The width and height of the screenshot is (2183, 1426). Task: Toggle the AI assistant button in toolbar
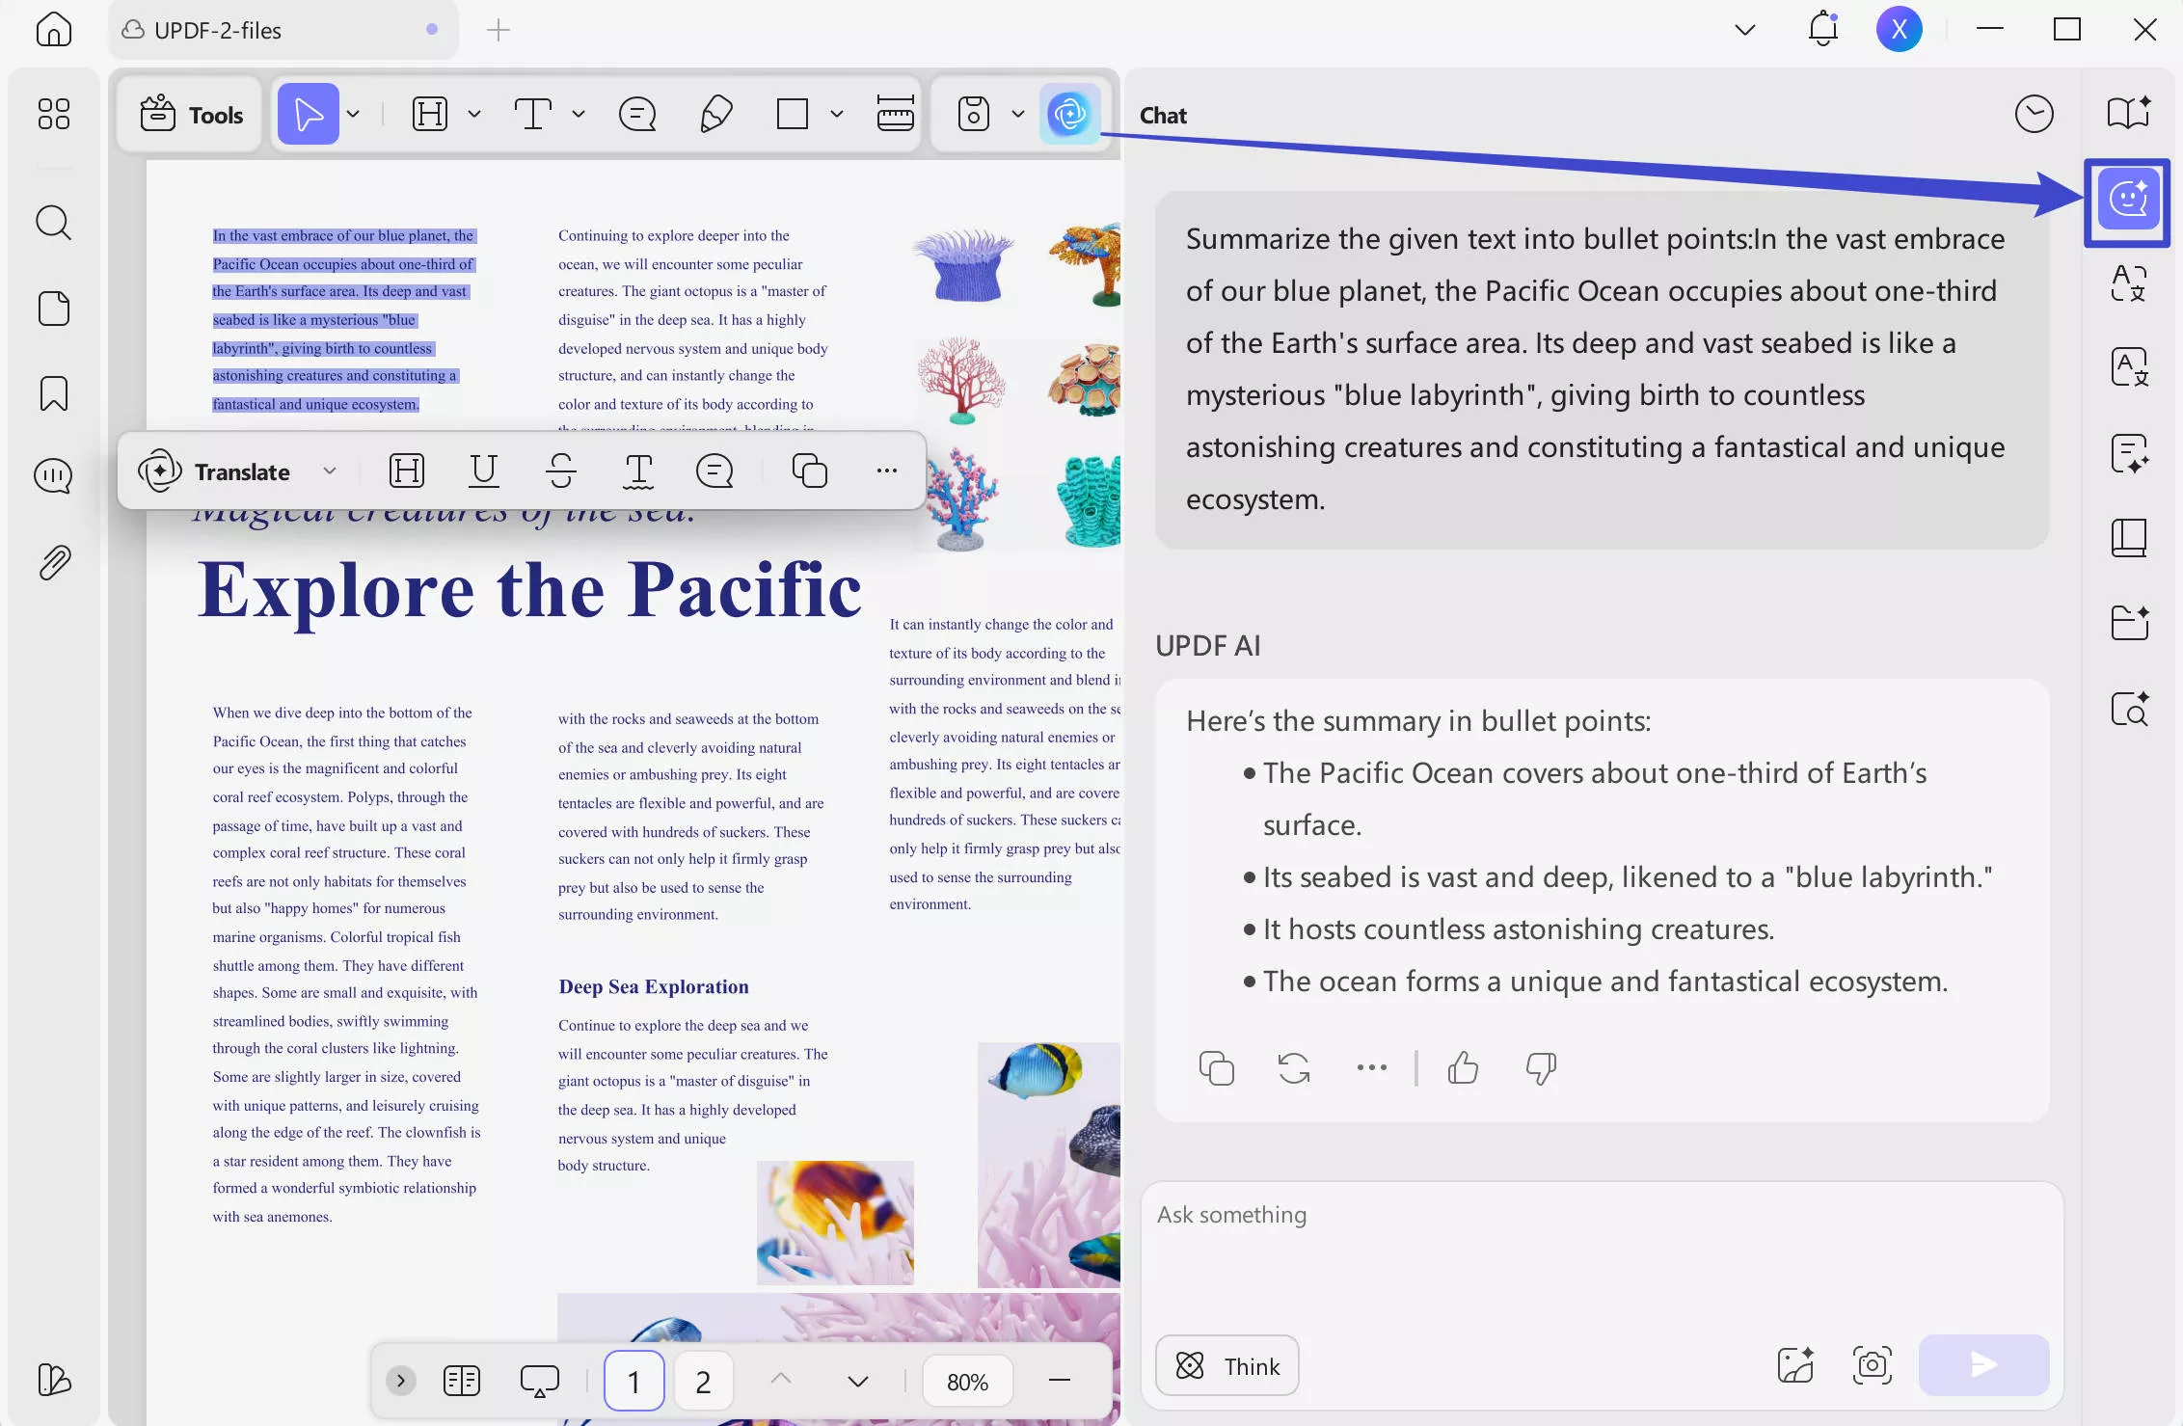coord(1069,114)
